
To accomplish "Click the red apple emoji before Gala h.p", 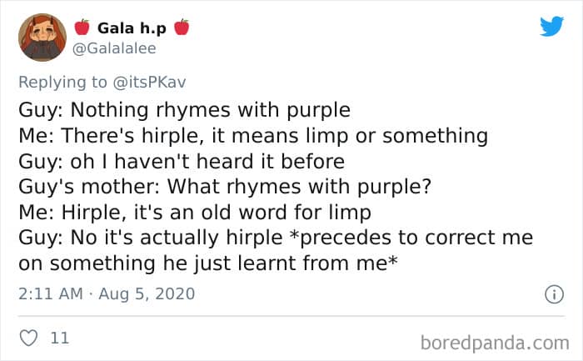I will (81, 28).
